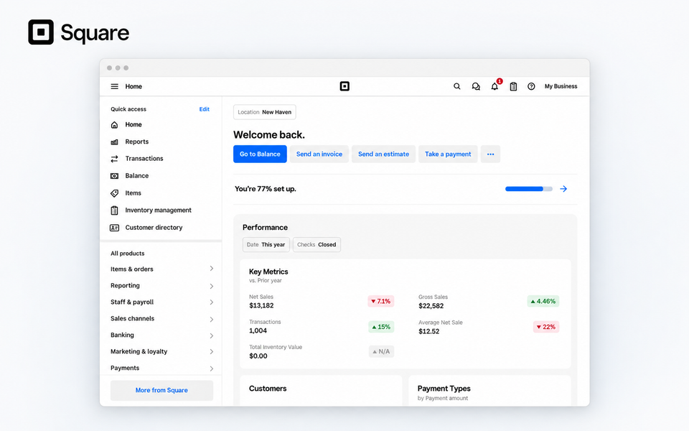Open the Date This year filter
Screen dimensions: 689x431
[266, 244]
